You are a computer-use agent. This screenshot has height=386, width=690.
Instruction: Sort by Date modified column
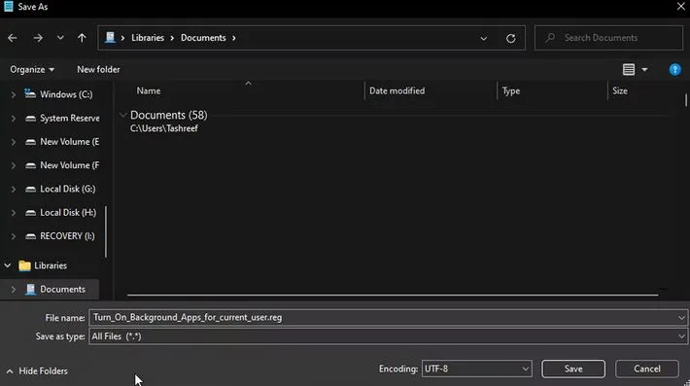[397, 90]
